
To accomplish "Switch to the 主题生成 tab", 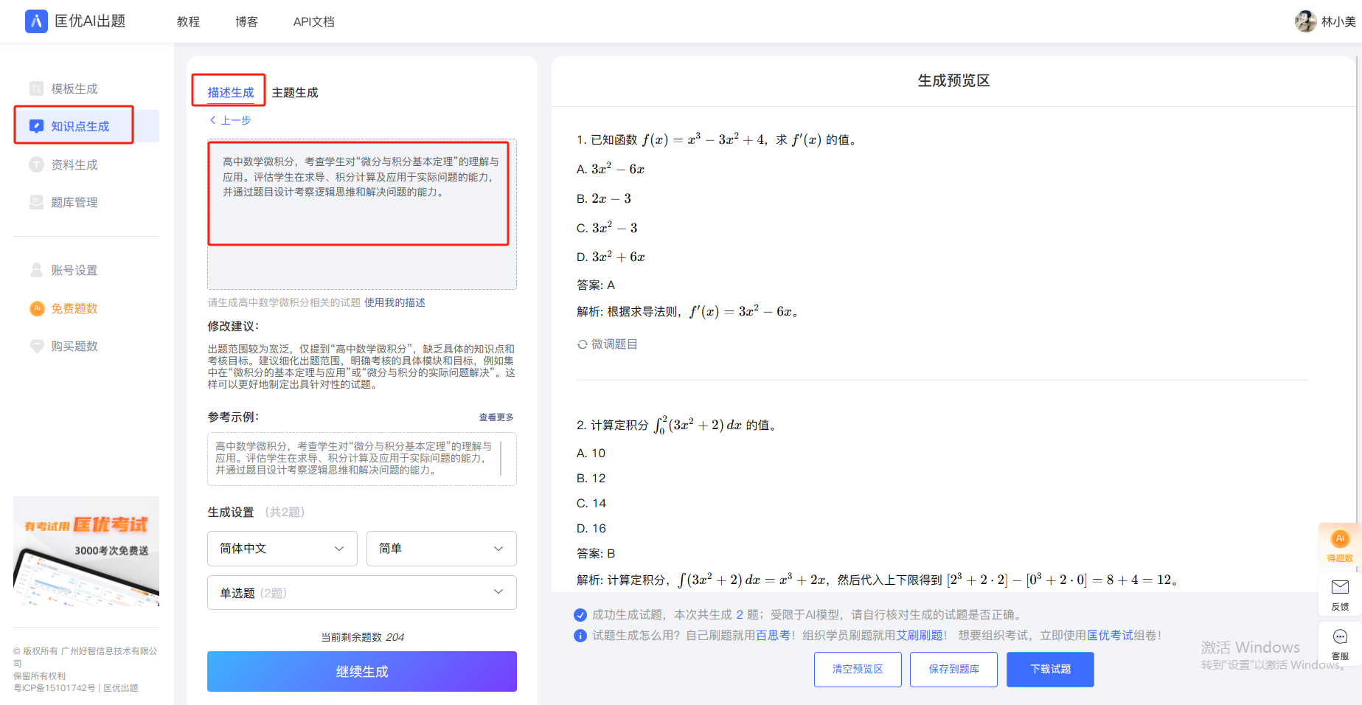I will [295, 92].
